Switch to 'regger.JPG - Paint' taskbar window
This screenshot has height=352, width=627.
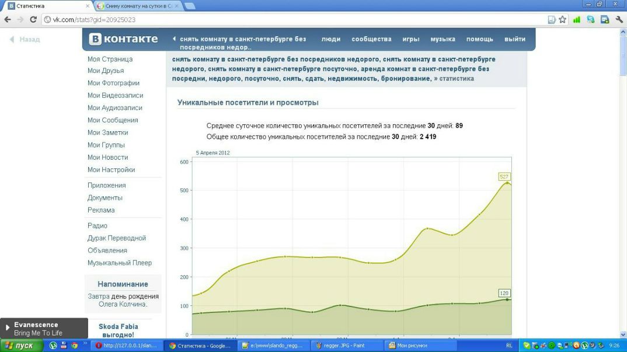point(346,346)
